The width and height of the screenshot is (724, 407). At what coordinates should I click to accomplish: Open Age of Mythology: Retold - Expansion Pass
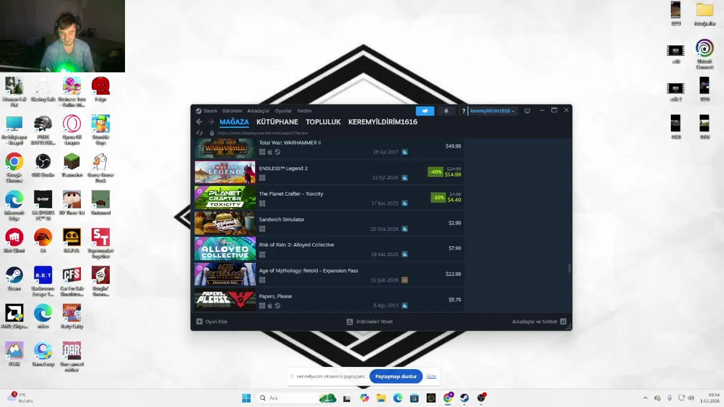[x=329, y=274]
